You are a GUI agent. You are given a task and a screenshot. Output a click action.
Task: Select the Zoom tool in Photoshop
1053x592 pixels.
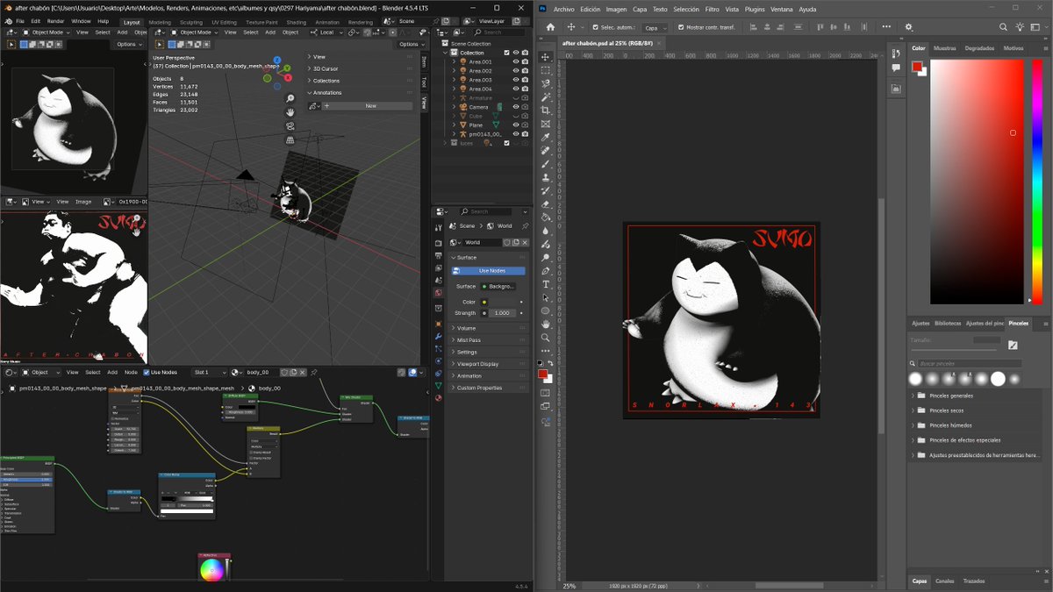(x=546, y=338)
